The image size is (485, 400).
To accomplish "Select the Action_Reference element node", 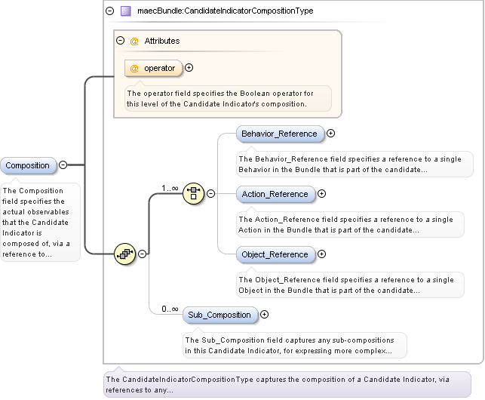I will click(275, 194).
